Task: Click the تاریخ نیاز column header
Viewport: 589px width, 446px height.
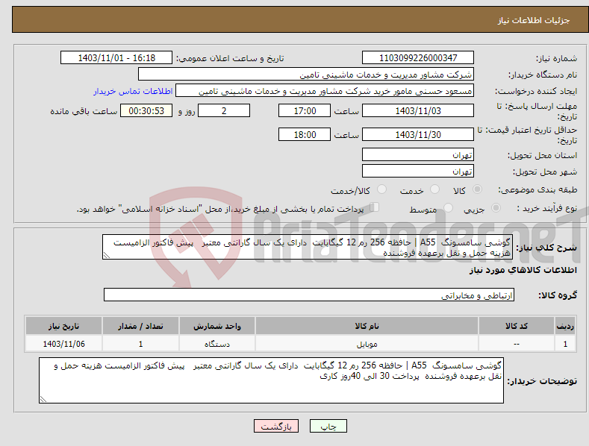Action: [63, 326]
